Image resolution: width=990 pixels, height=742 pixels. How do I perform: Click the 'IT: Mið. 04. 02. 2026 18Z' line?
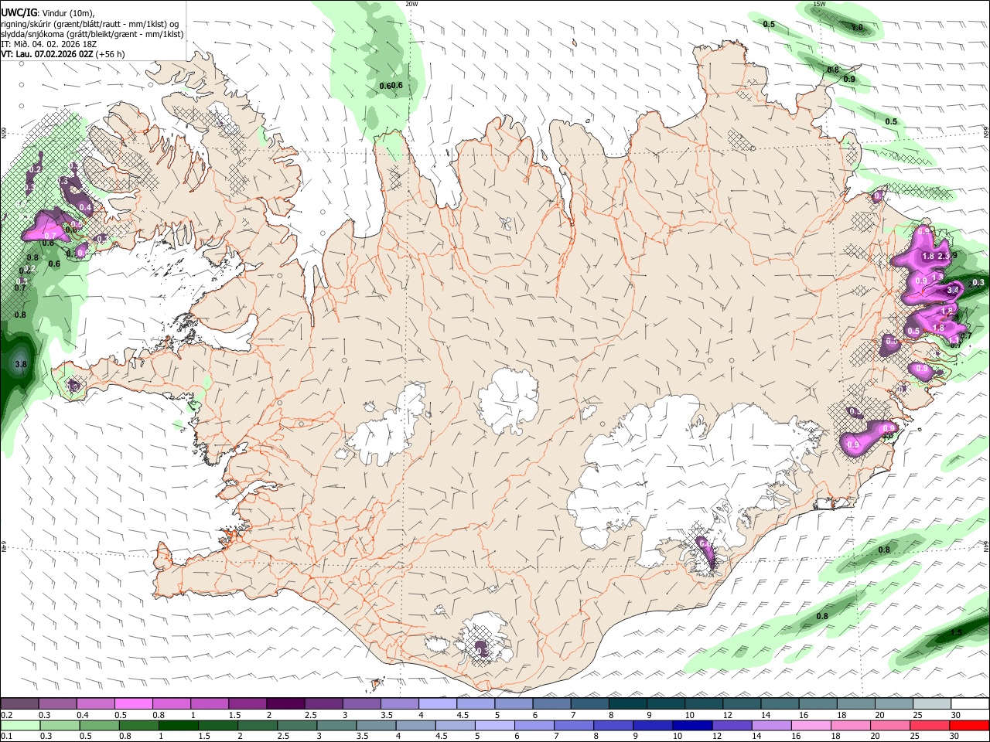coord(49,44)
